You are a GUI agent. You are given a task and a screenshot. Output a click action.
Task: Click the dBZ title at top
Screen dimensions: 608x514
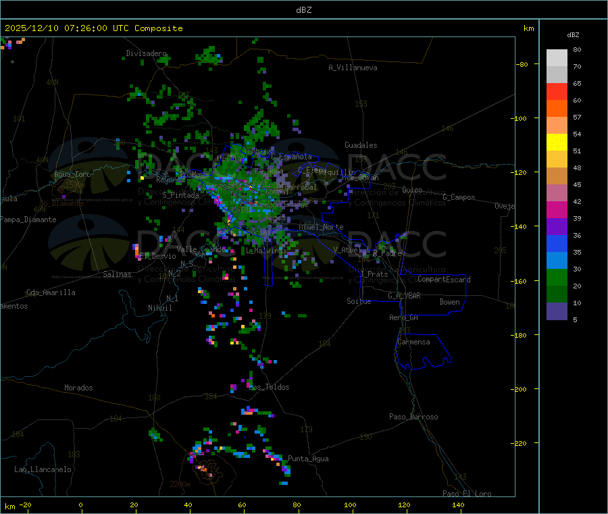[x=303, y=10]
